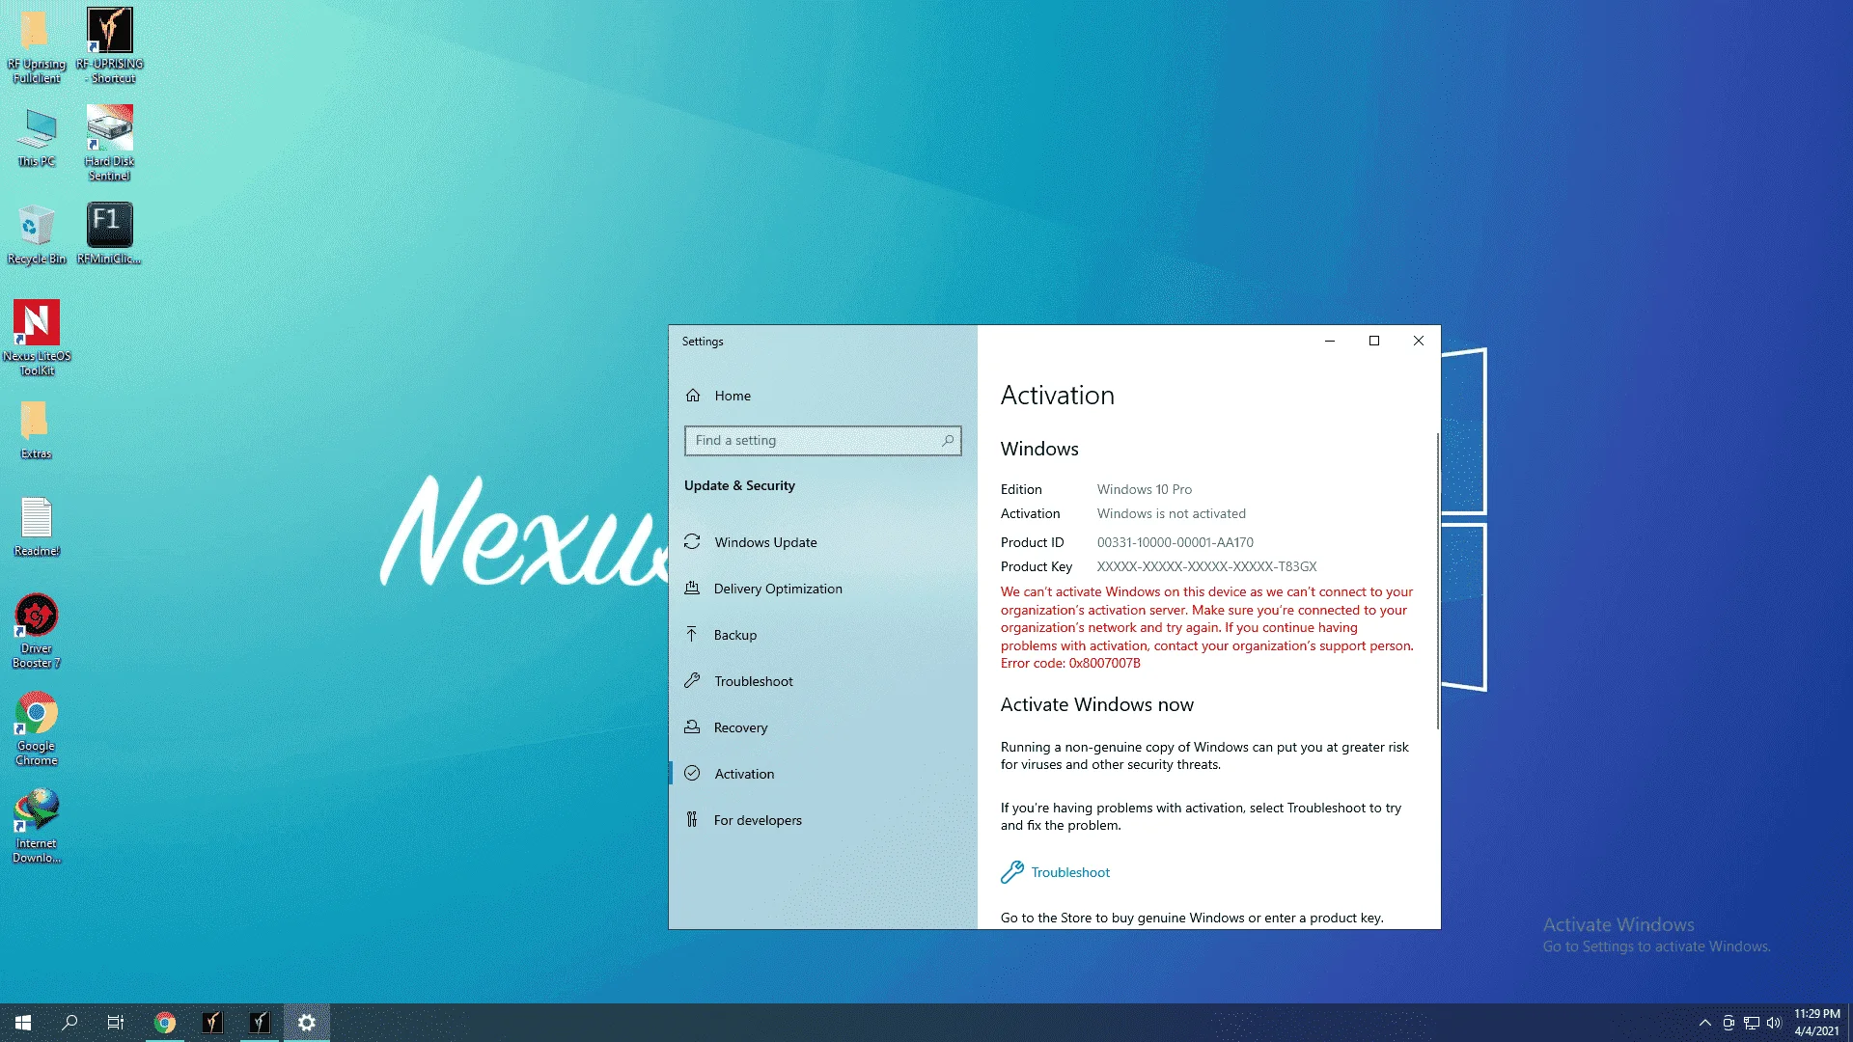Maximize the Settings window
1853x1042 pixels.
coord(1374,341)
